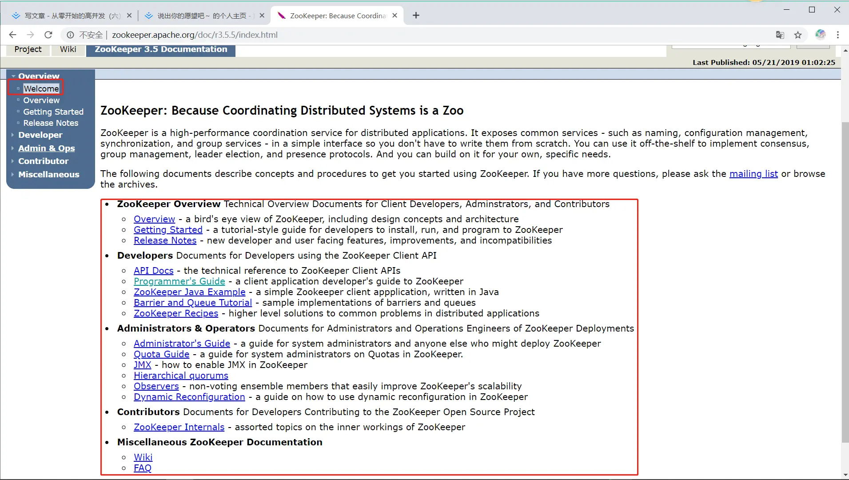Collapse the Overview sidebar section
849x480 pixels.
click(38, 76)
